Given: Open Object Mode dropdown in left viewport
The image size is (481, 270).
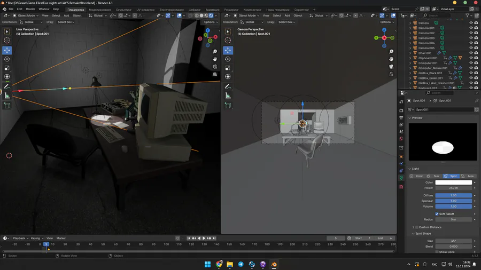Looking at the screenshot, I should pyautogui.click(x=26, y=15).
